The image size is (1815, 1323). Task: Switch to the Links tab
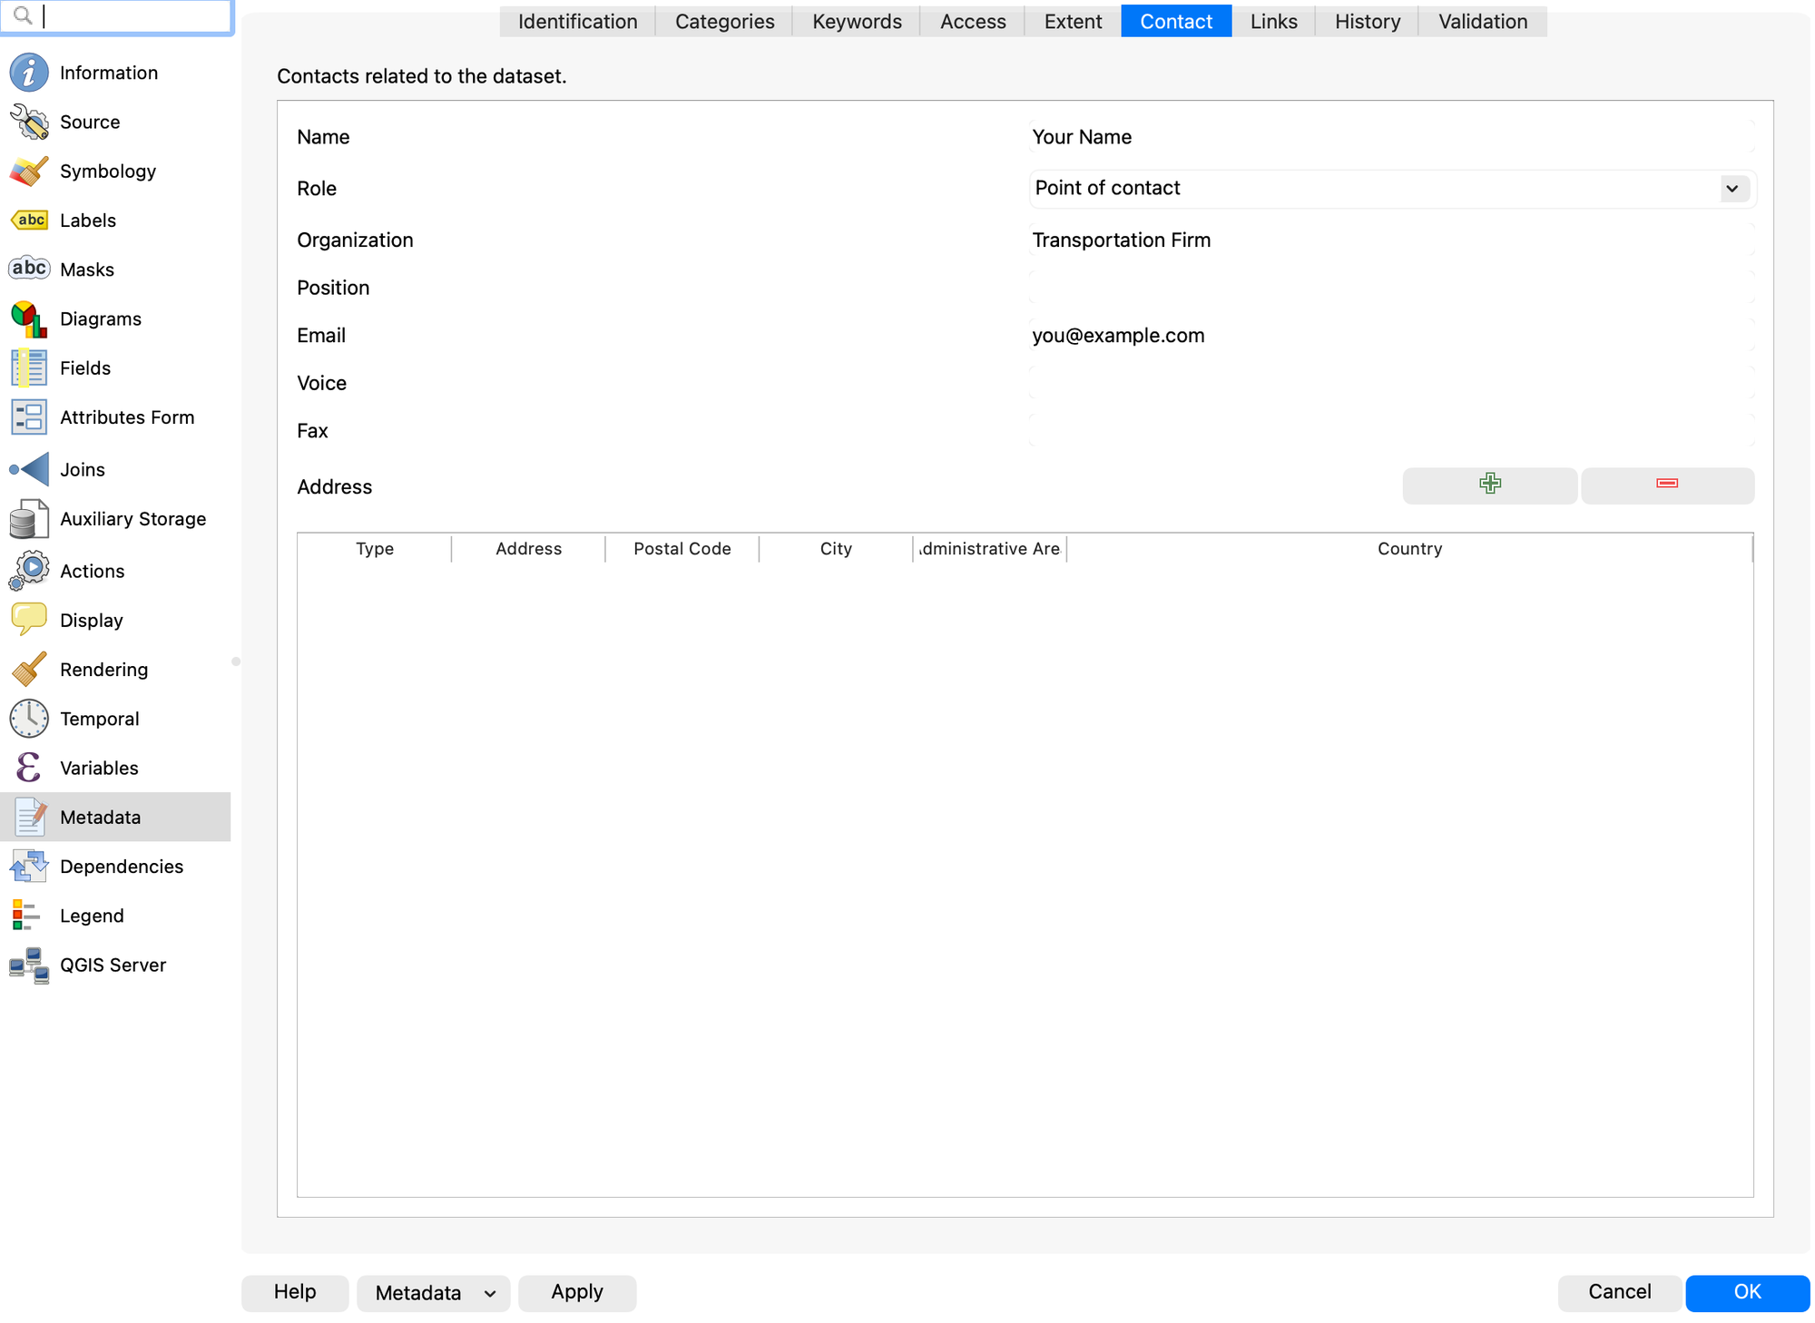(1273, 21)
